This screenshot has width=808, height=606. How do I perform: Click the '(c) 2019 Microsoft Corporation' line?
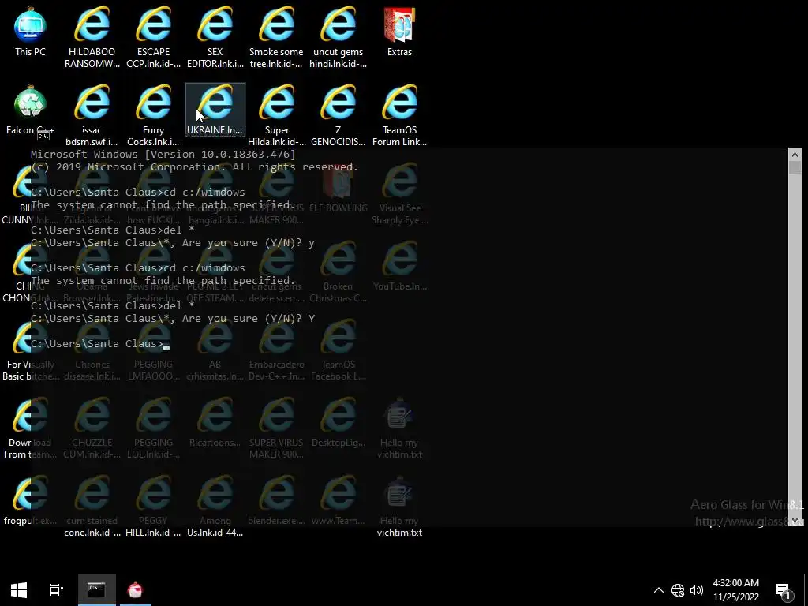pyautogui.click(x=194, y=167)
